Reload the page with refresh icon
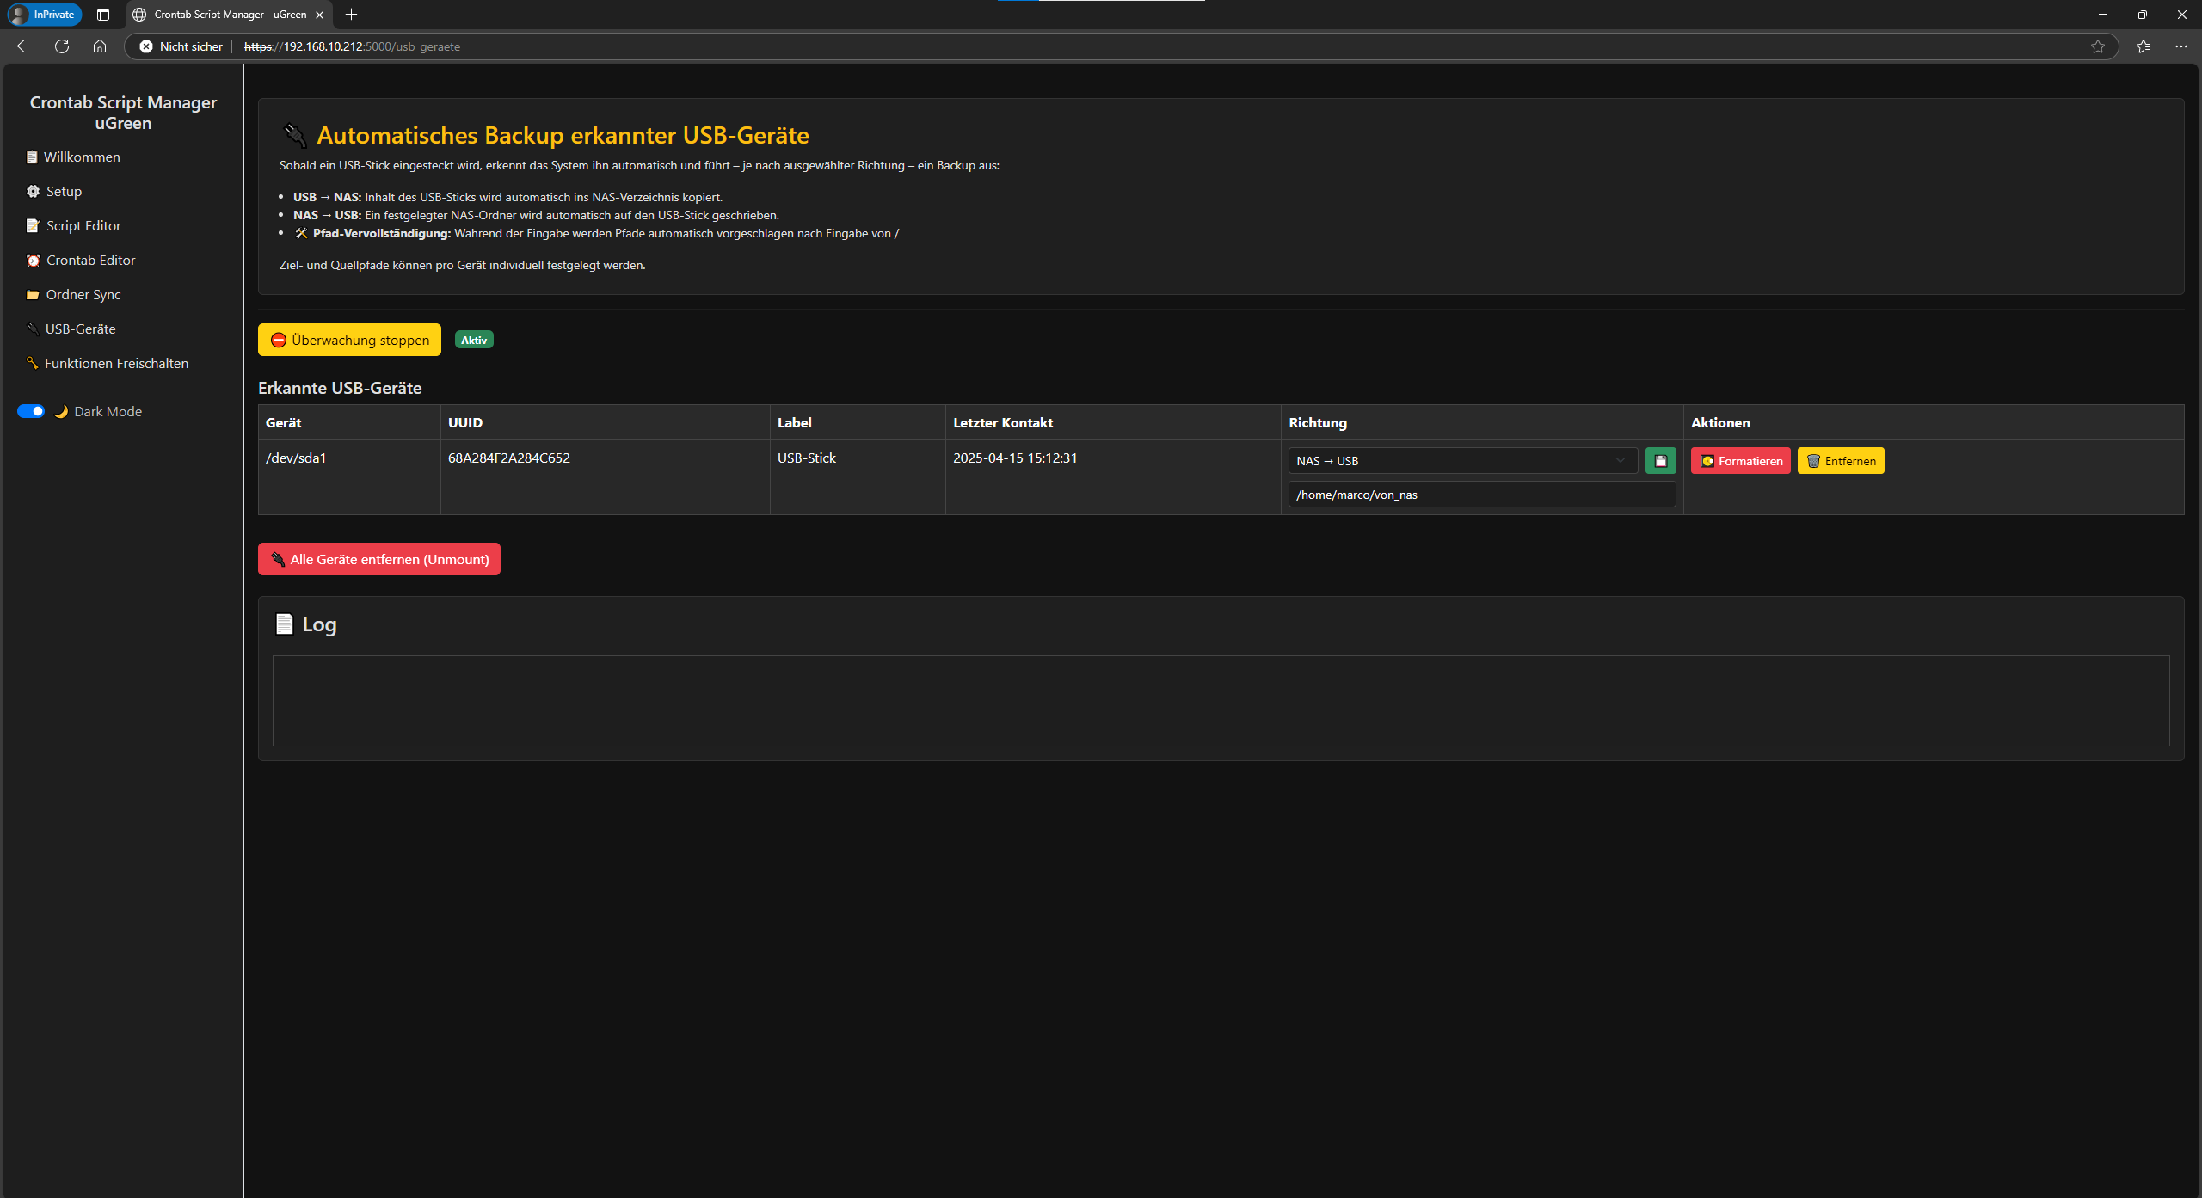This screenshot has height=1198, width=2202. pyautogui.click(x=62, y=46)
